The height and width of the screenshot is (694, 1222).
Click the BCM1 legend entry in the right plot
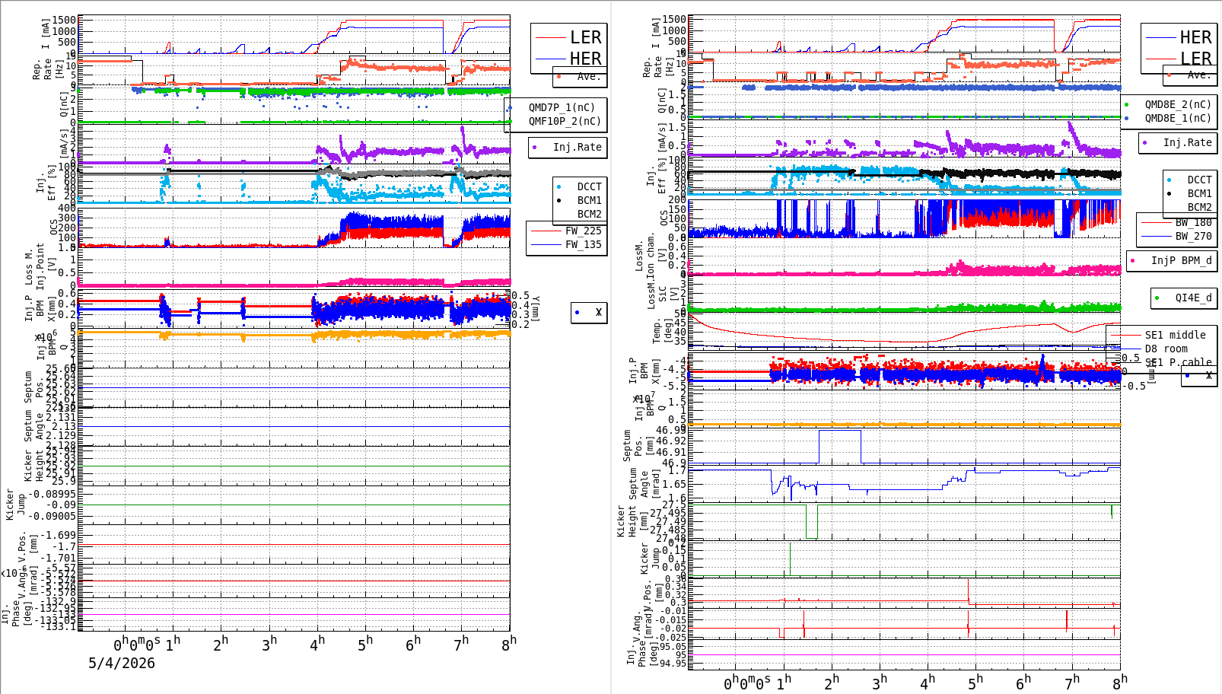(1191, 194)
